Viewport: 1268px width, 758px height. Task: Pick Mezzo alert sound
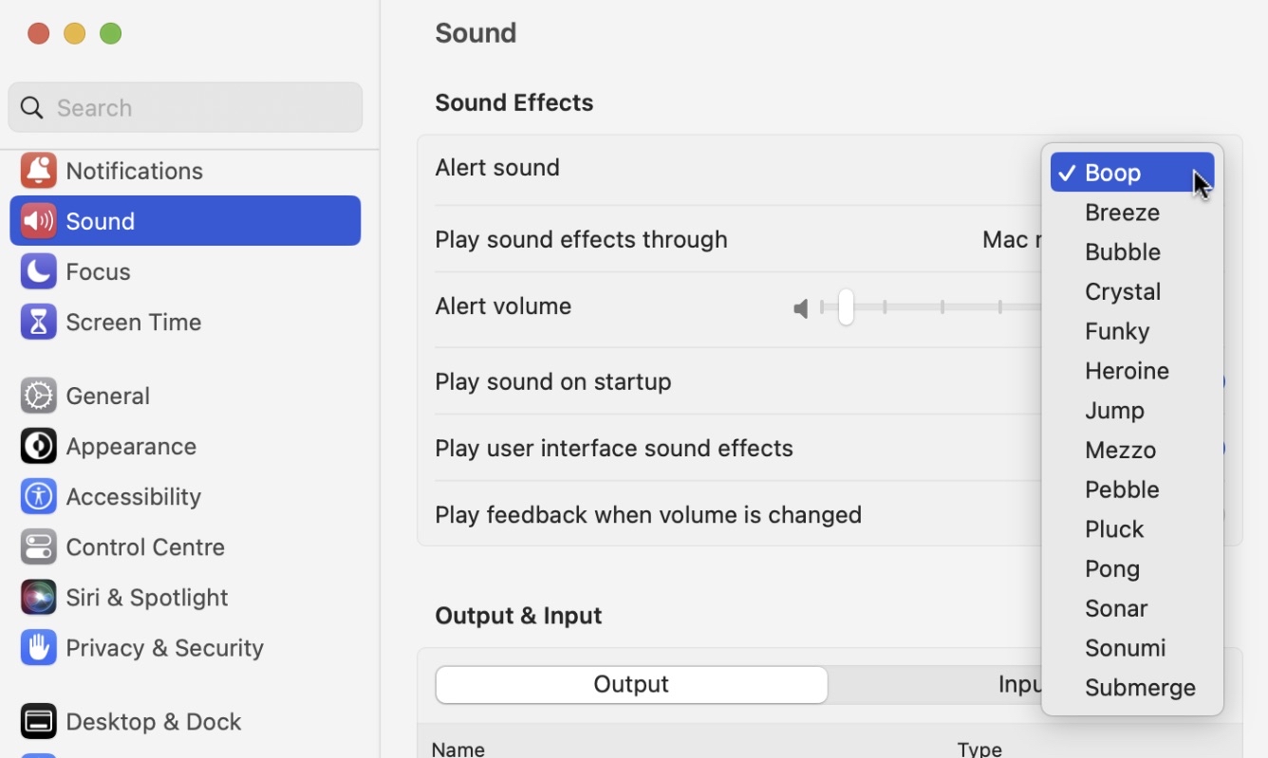[1132, 451]
